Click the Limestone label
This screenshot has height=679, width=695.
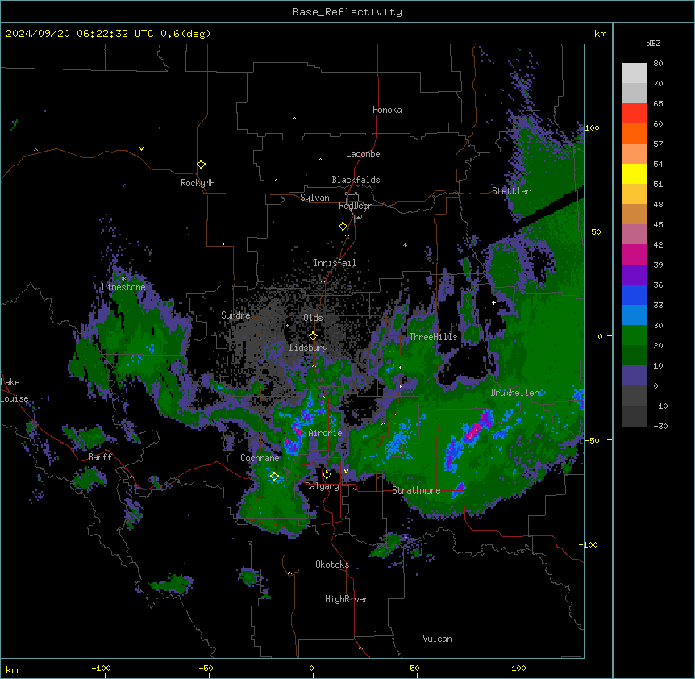click(123, 287)
